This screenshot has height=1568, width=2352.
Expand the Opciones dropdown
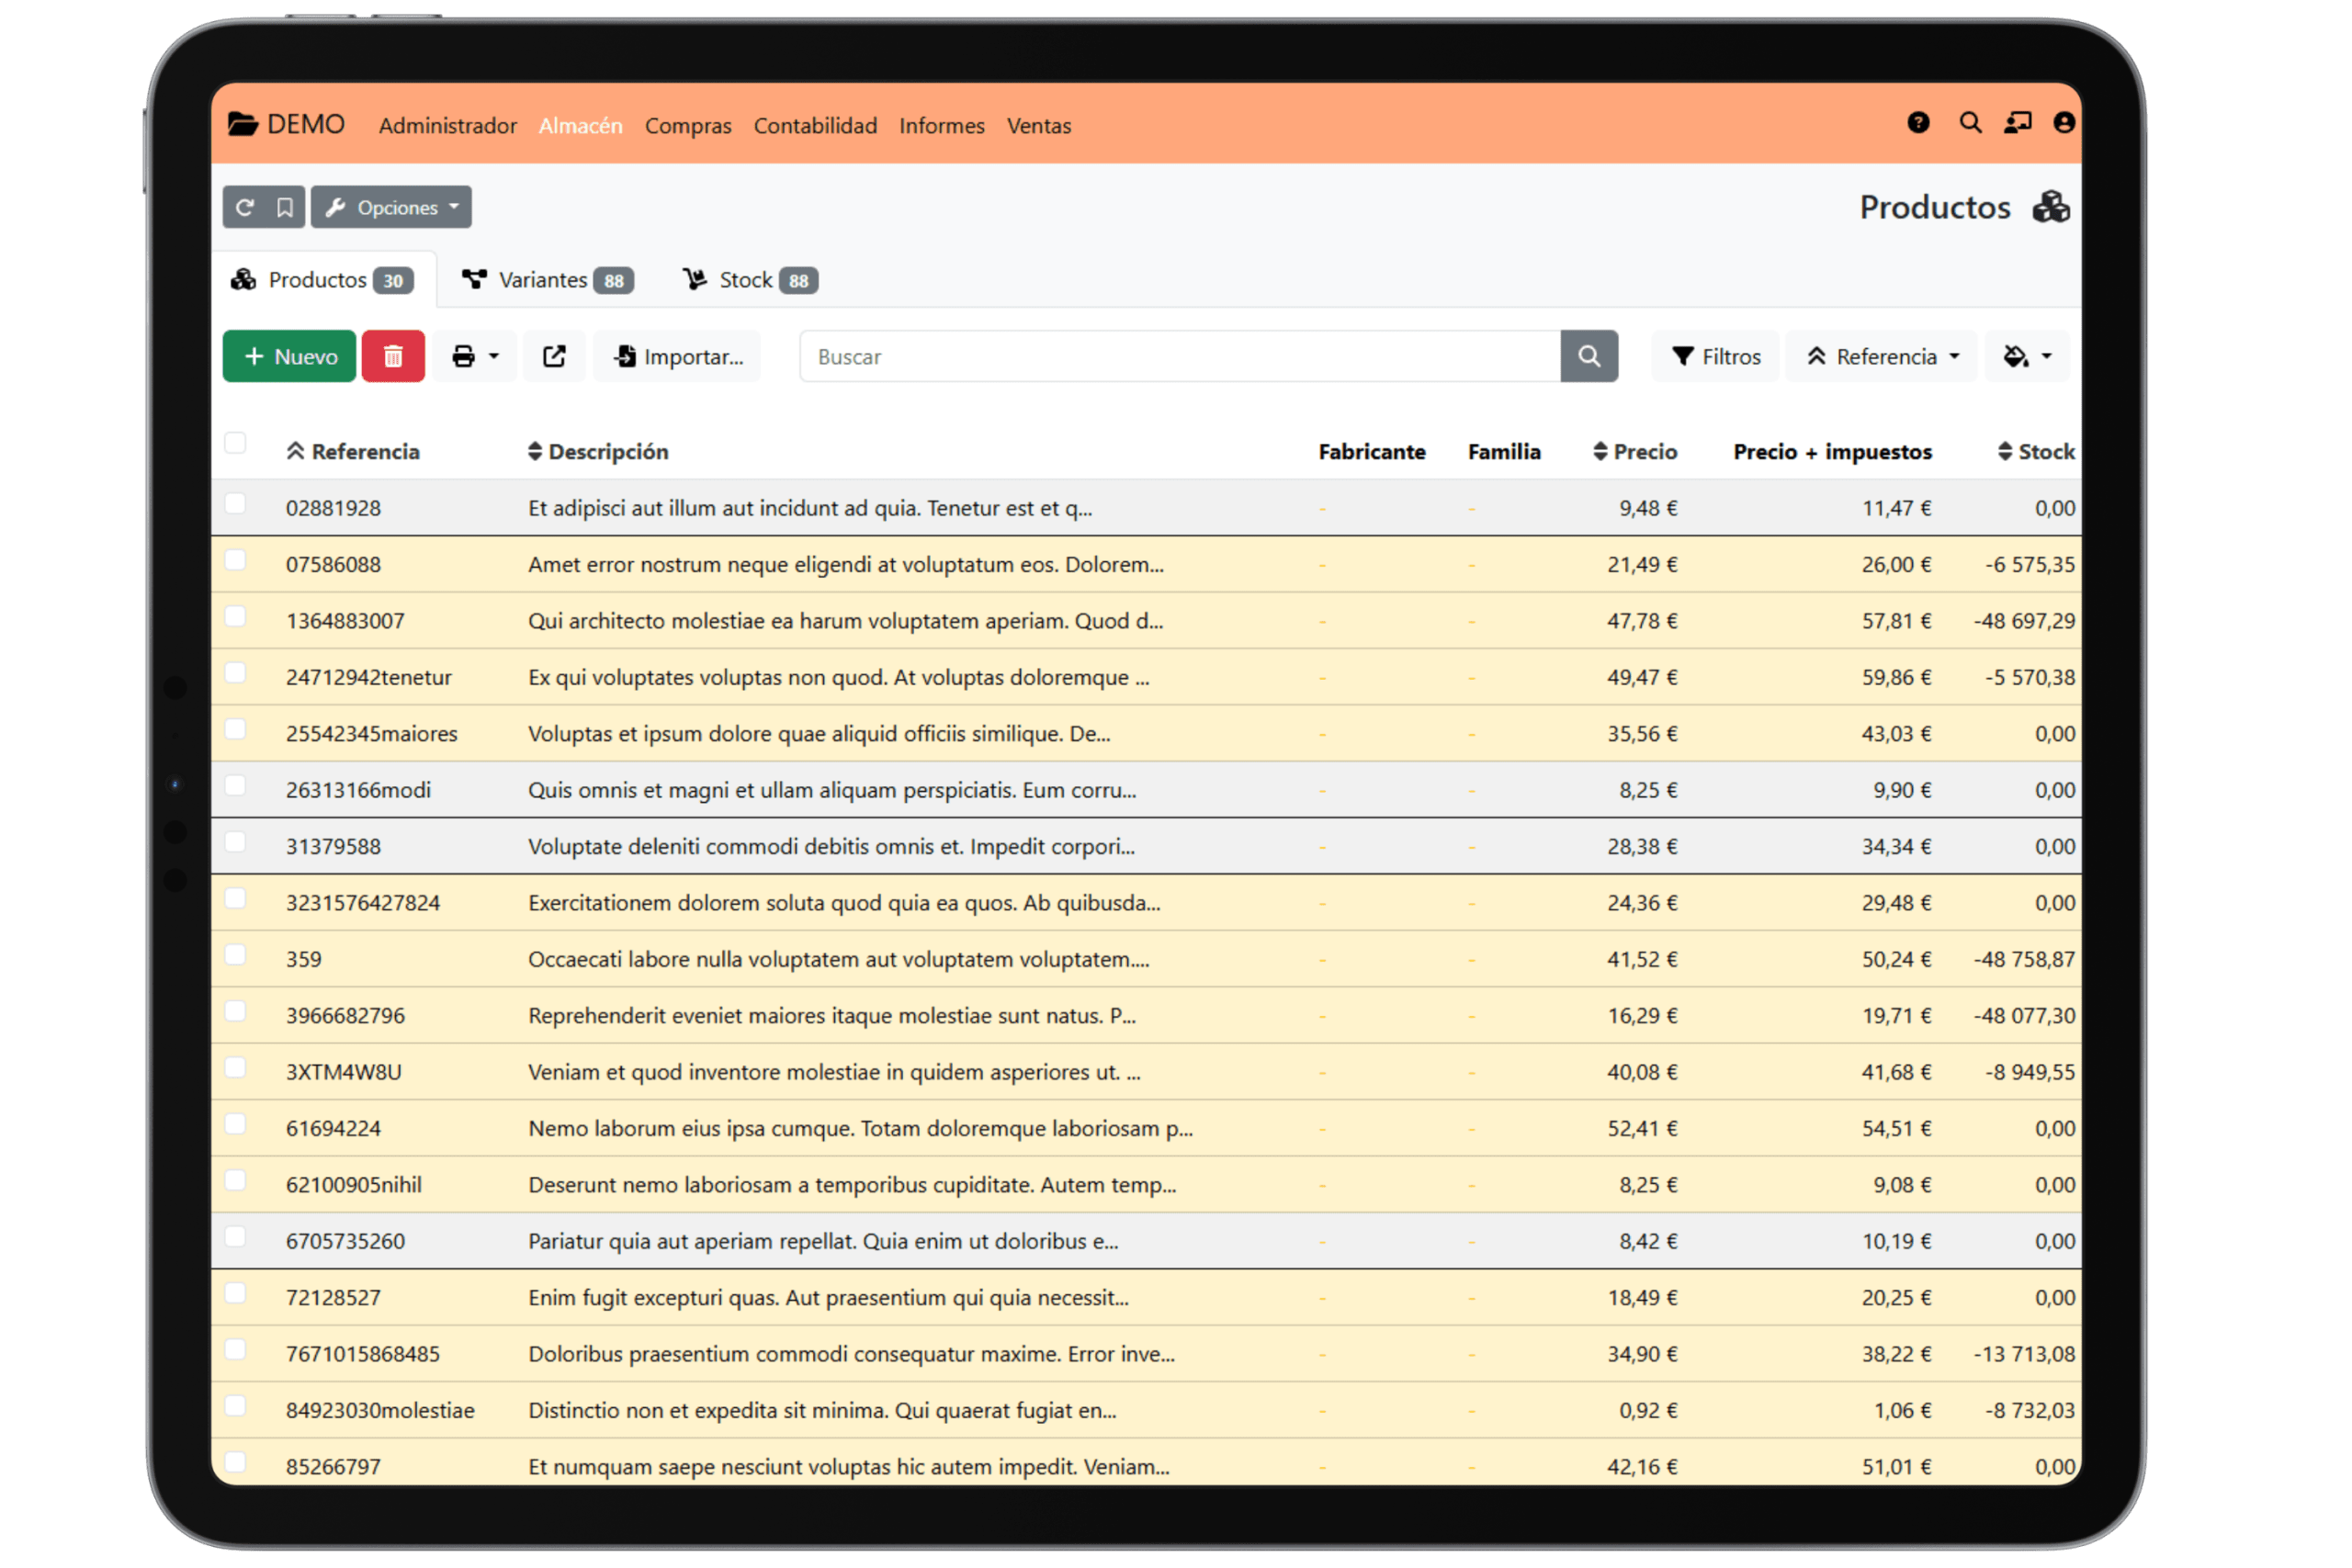[x=391, y=207]
